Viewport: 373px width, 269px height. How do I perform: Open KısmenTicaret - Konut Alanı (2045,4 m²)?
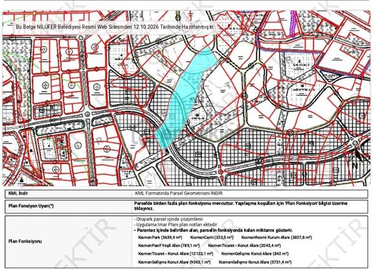click(244, 246)
